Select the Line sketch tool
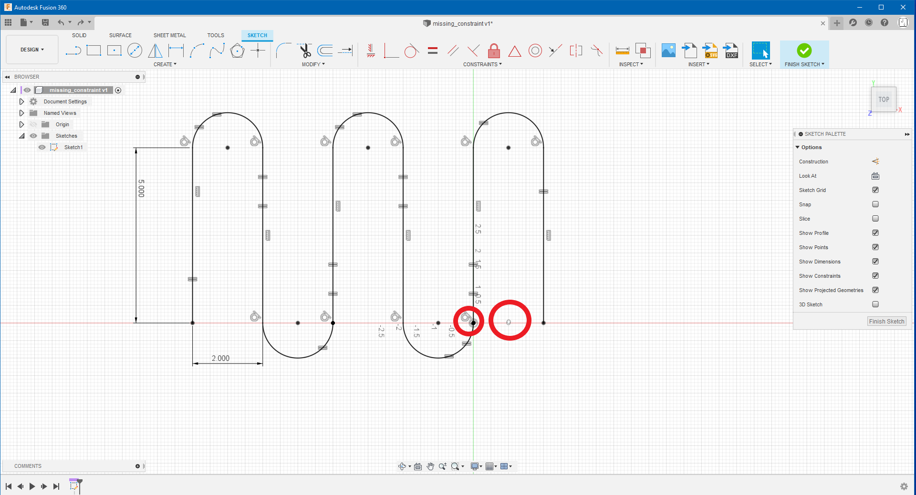The width and height of the screenshot is (916, 495). point(73,51)
